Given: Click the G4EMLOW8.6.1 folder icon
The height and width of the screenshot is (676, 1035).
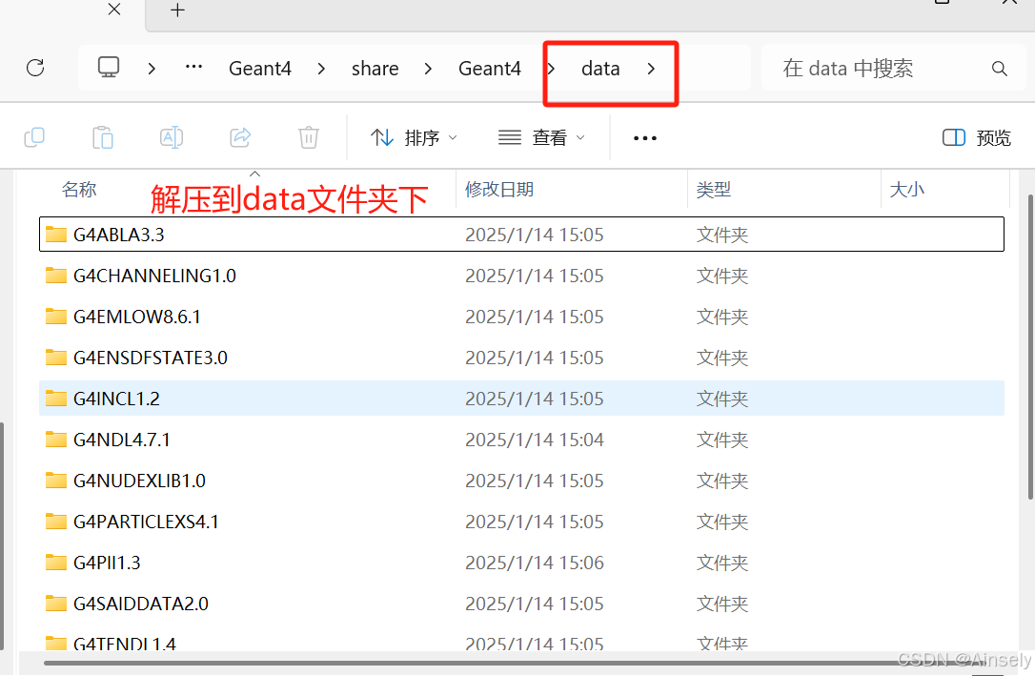Looking at the screenshot, I should (56, 316).
